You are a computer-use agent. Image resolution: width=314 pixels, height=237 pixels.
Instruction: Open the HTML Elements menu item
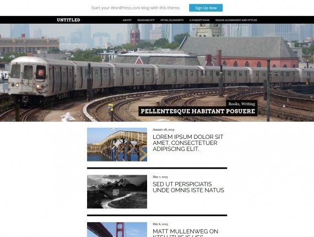click(172, 20)
